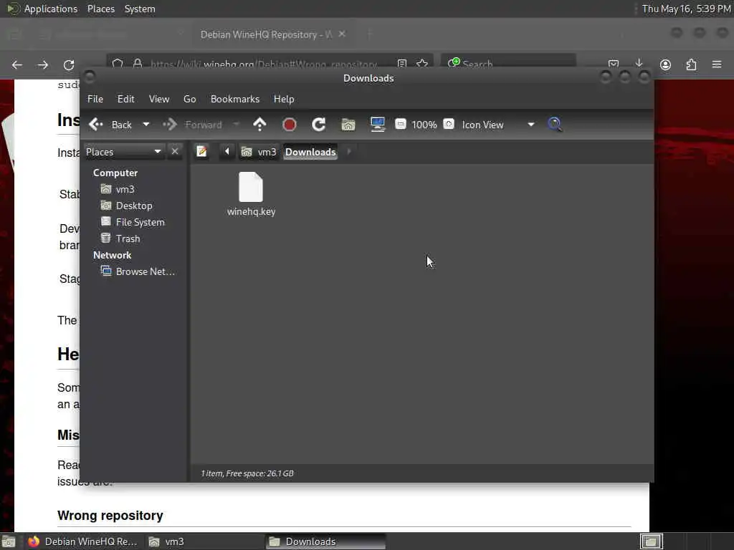734x550 pixels.
Task: Click the clock in the top panel
Action: coord(686,9)
